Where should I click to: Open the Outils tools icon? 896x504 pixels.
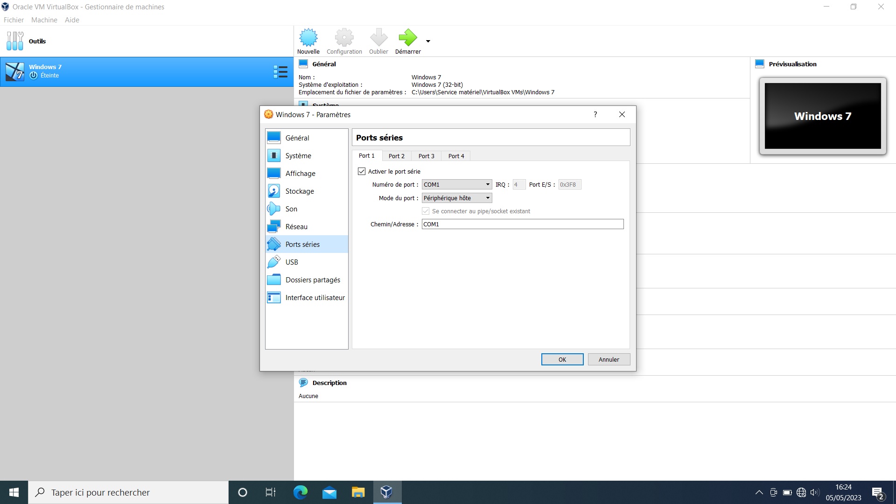15,41
